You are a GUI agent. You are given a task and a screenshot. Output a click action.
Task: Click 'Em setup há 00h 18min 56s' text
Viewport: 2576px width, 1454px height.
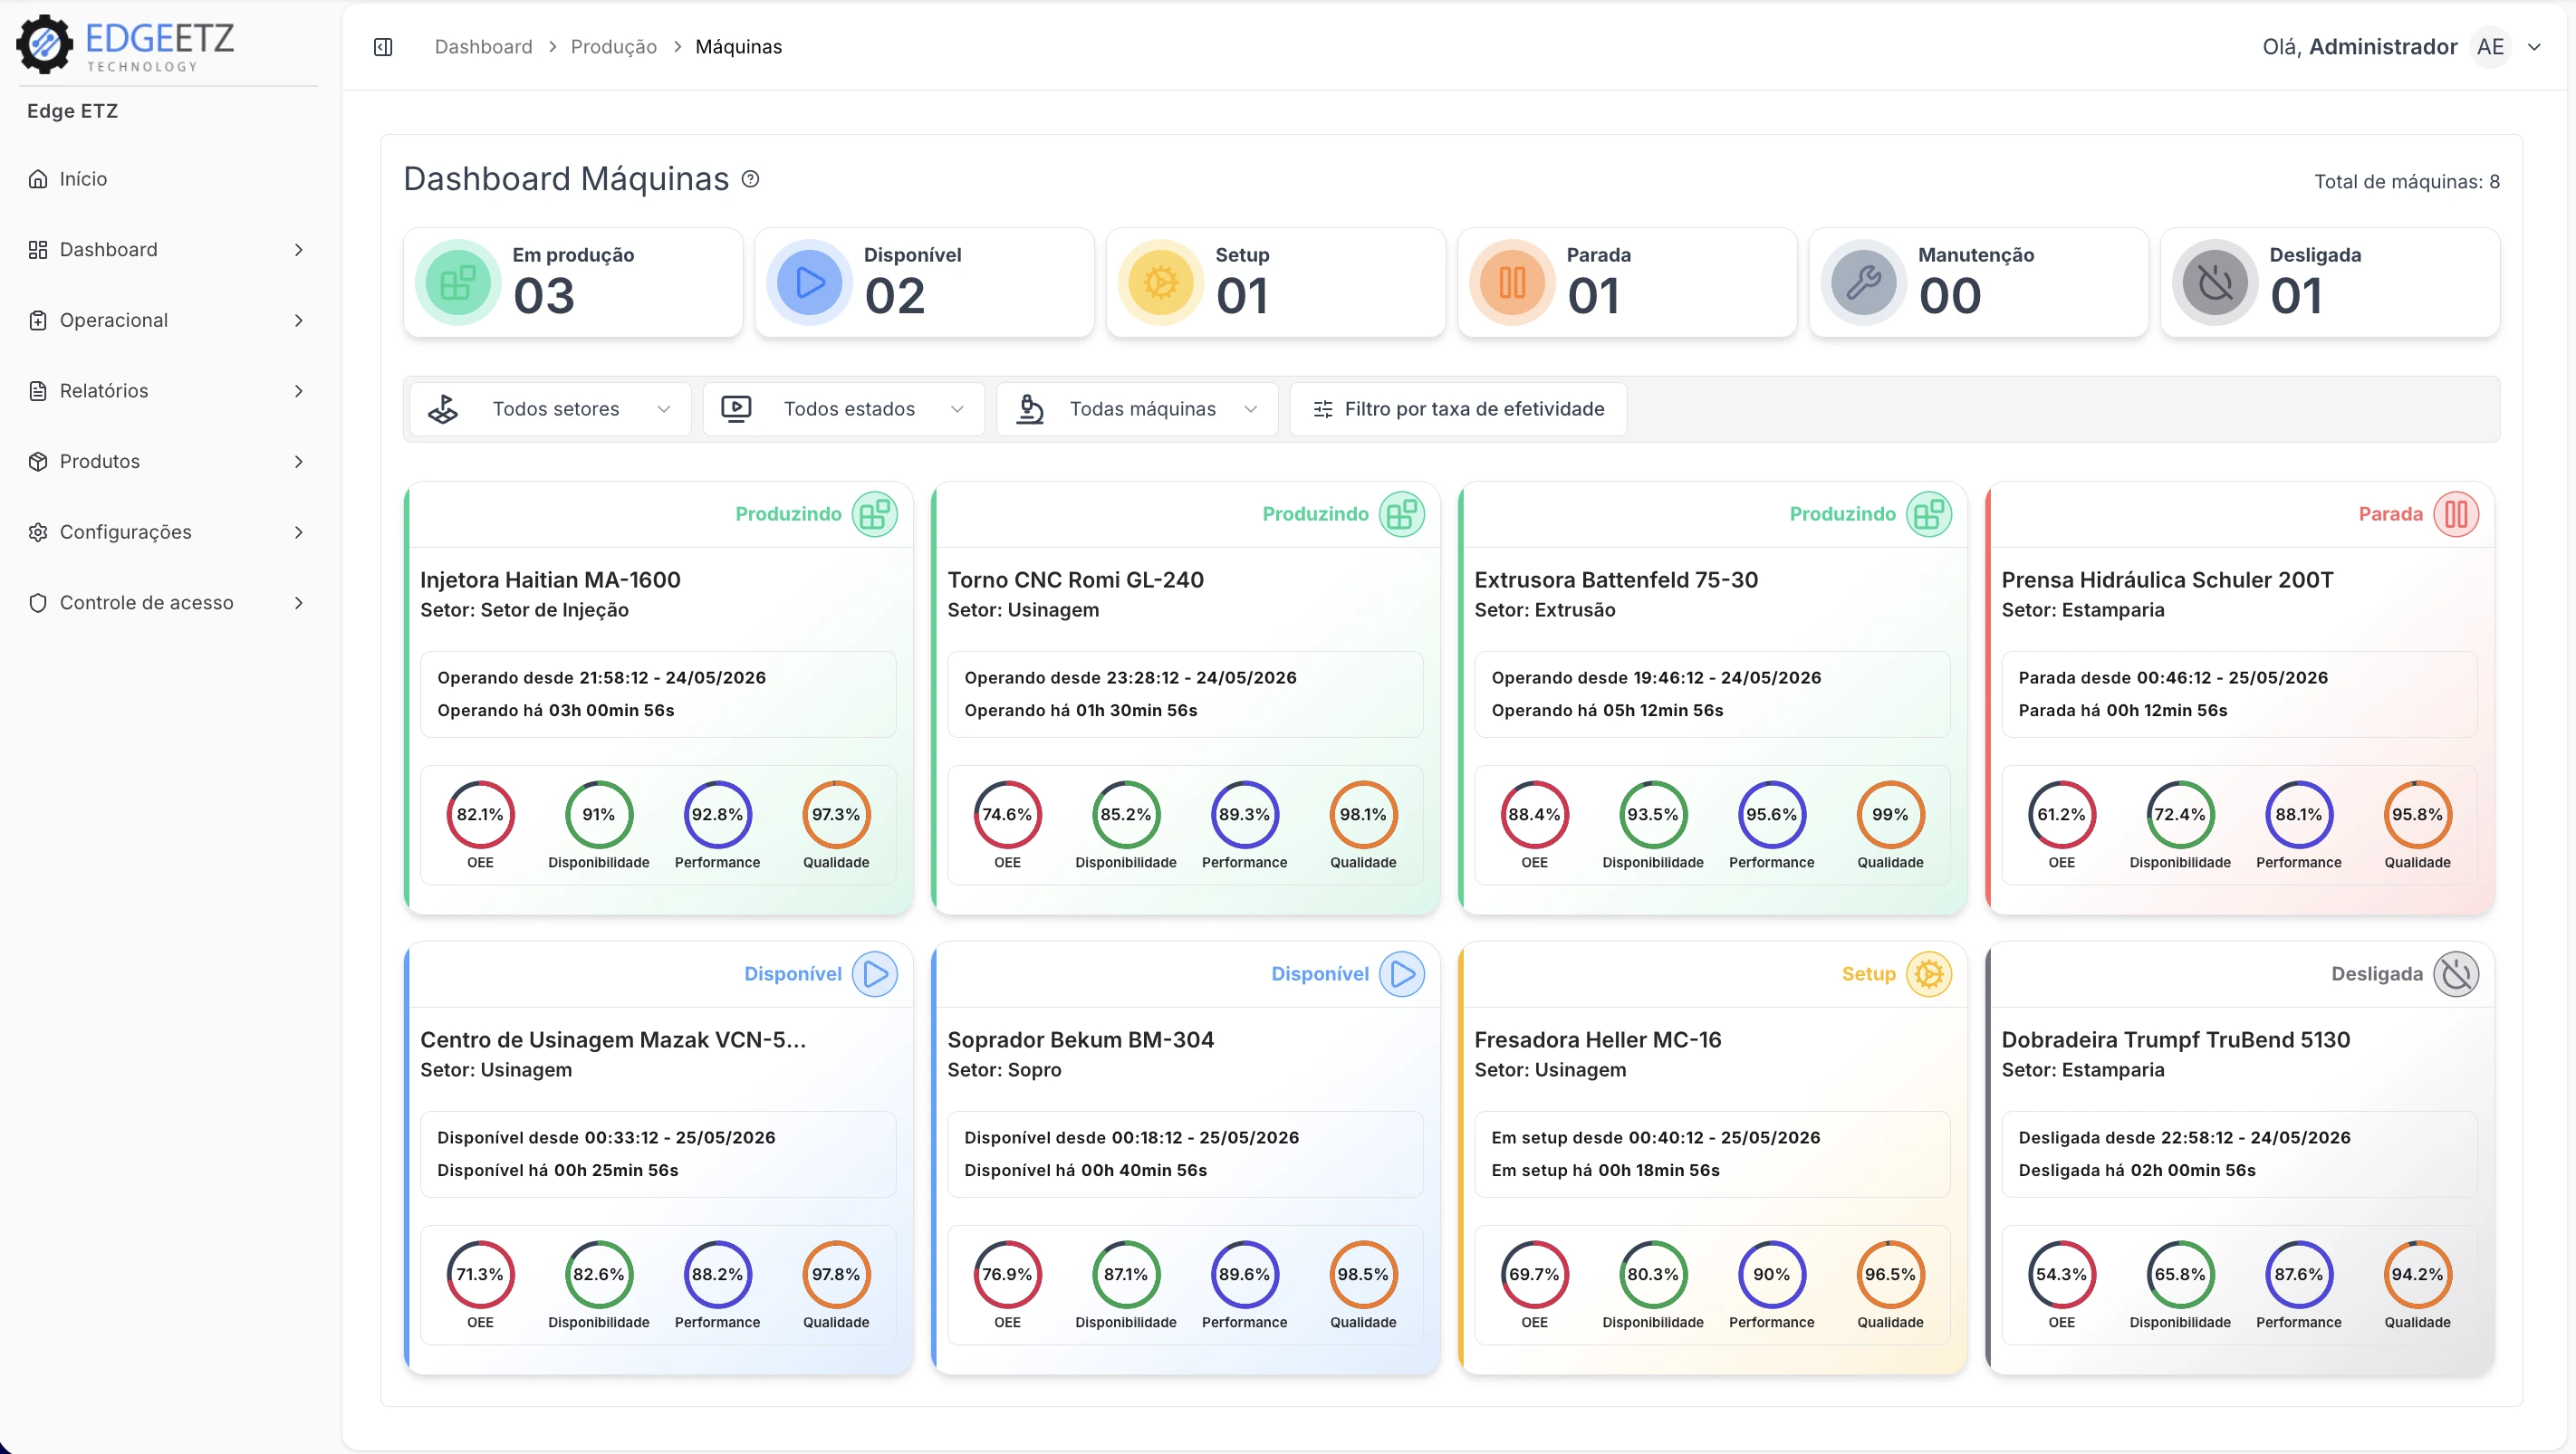pyautogui.click(x=1605, y=1171)
